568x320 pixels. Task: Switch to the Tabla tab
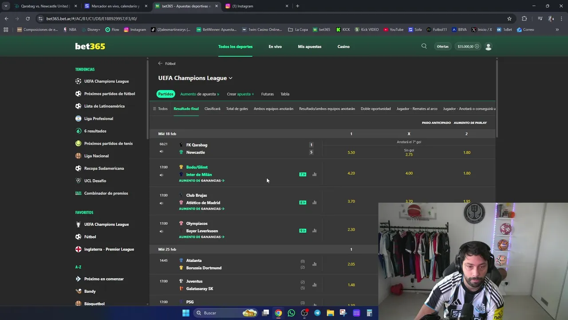(x=285, y=94)
